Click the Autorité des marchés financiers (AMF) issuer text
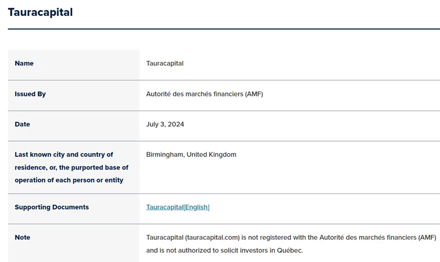This screenshot has width=440, height=262. tap(204, 94)
